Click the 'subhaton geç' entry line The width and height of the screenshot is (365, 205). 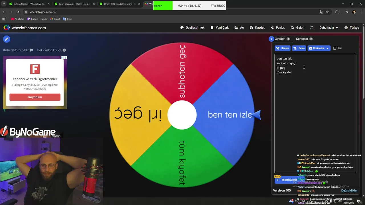[286, 63]
